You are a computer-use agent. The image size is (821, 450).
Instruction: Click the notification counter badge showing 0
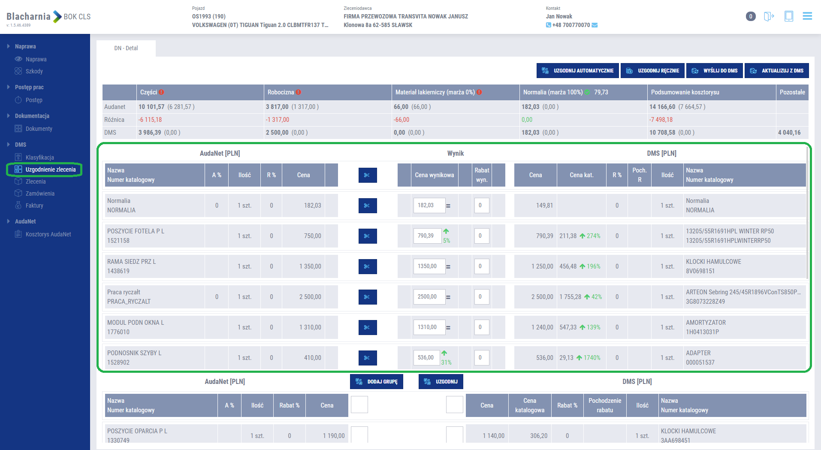pyautogui.click(x=750, y=16)
